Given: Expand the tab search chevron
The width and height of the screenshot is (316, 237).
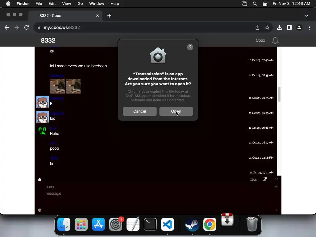Looking at the screenshot, I should (x=307, y=16).
